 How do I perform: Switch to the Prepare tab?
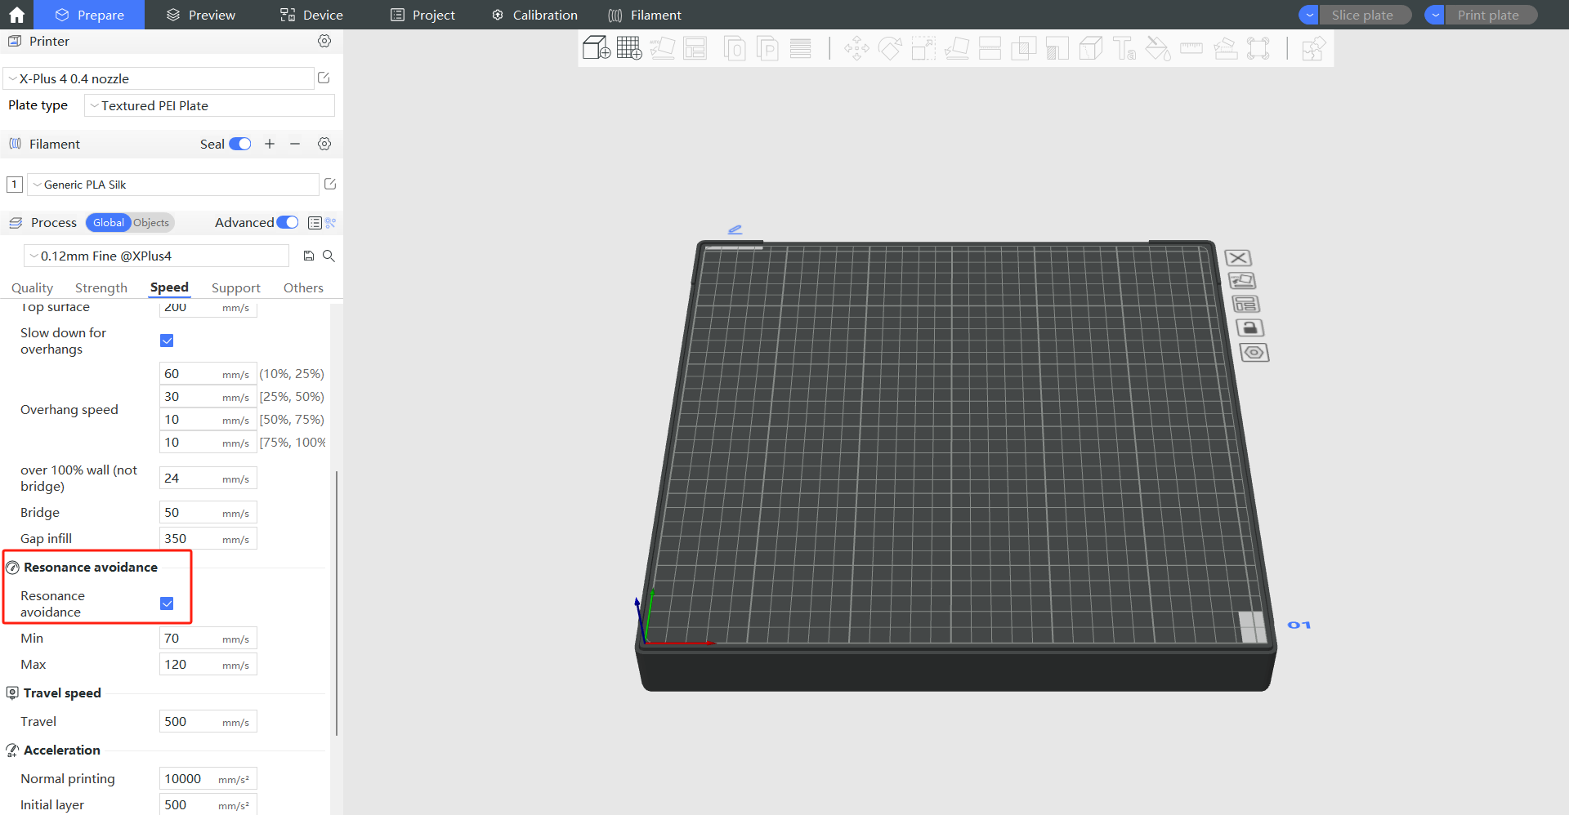[89, 15]
